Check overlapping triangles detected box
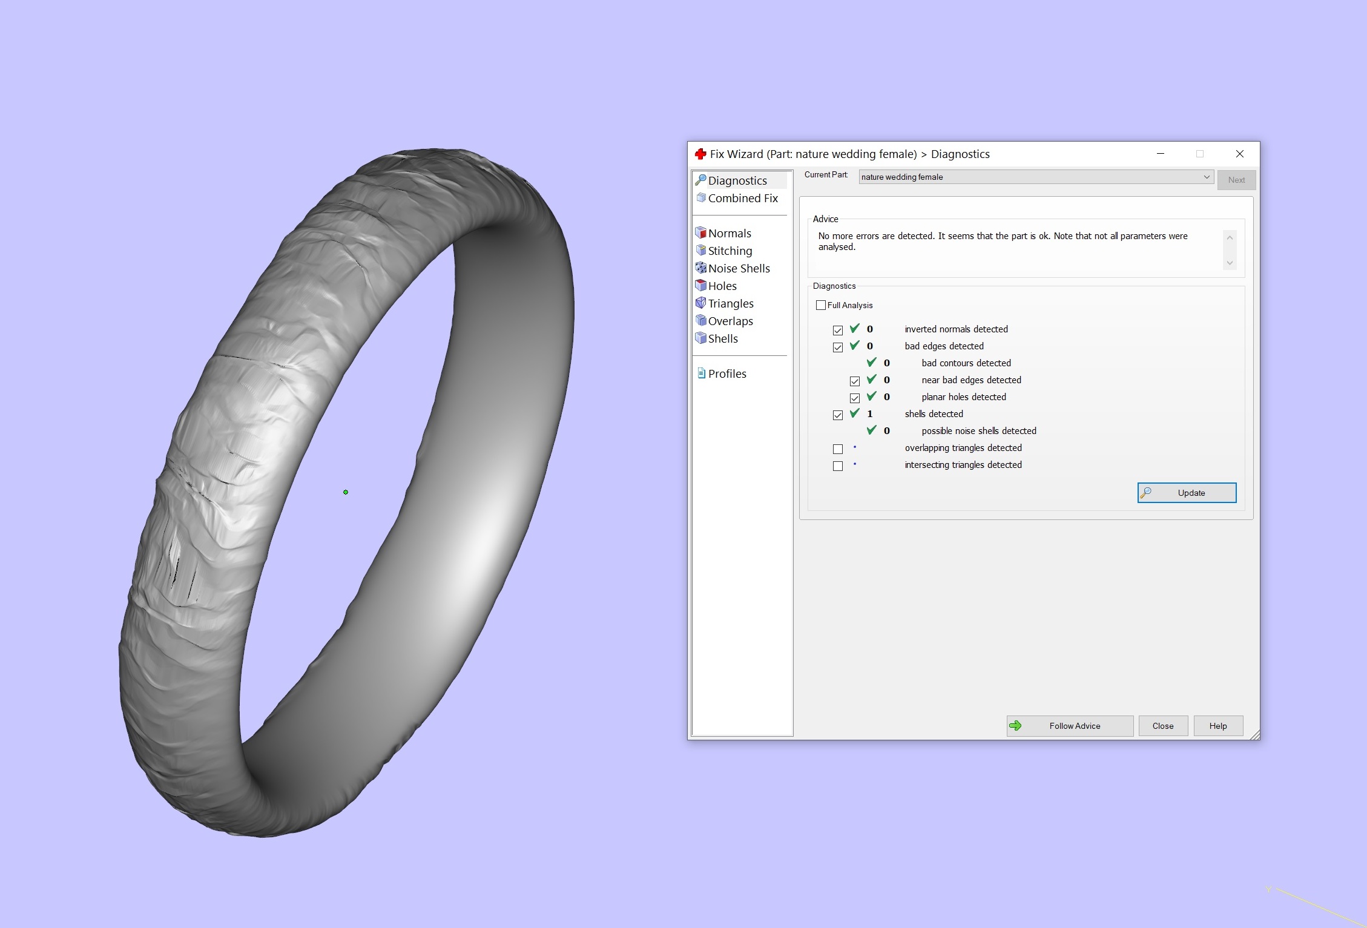The height and width of the screenshot is (928, 1367). (838, 449)
